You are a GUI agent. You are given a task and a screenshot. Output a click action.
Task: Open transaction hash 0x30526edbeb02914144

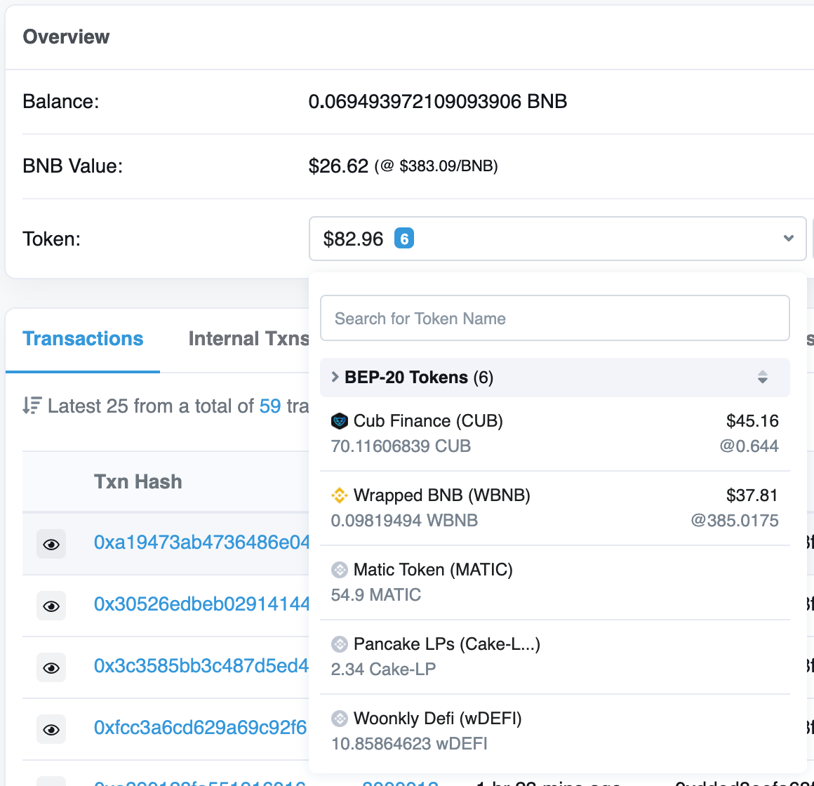coord(201,604)
